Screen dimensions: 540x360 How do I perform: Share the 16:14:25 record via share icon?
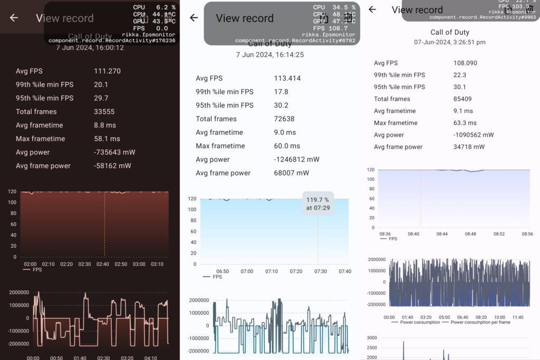coord(324,17)
